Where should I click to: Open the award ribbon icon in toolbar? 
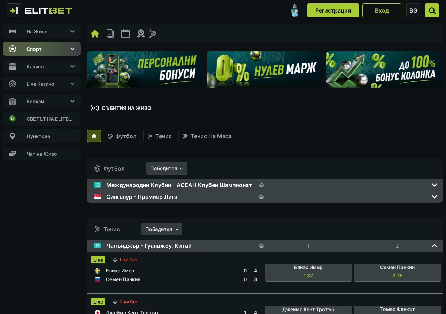(x=141, y=33)
